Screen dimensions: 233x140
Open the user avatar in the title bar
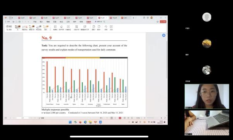[x=151, y=18]
